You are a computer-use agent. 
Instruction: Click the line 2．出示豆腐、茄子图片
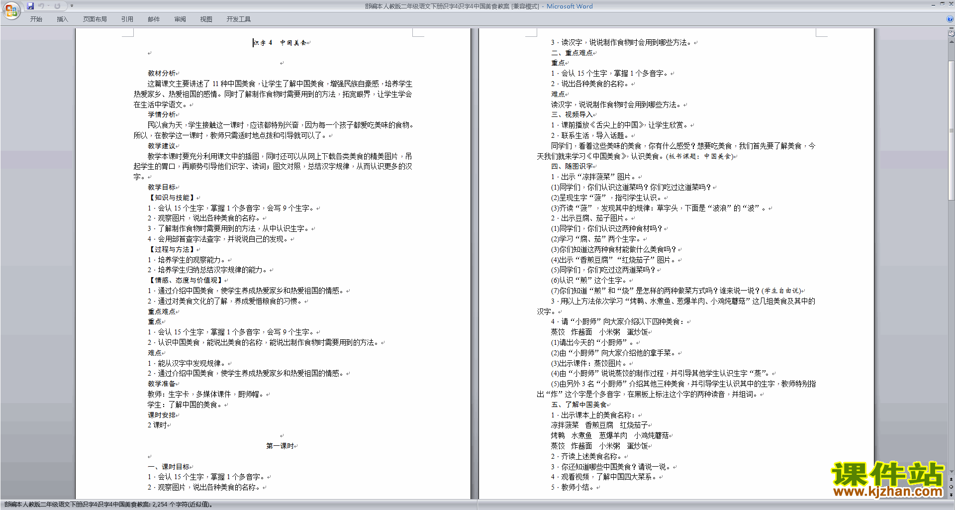(591, 218)
